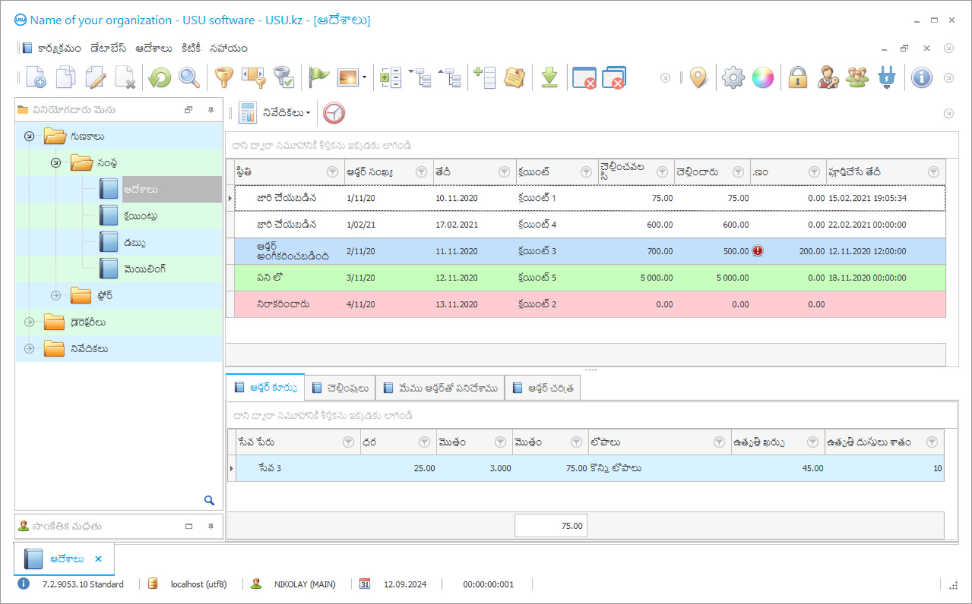This screenshot has width=972, height=604.
Task: Switch to the చెల్లింపులు tab
Action: pyautogui.click(x=340, y=388)
